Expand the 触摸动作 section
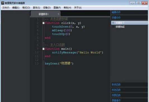Viewport: 149px width, 102px height. pos(129,12)
